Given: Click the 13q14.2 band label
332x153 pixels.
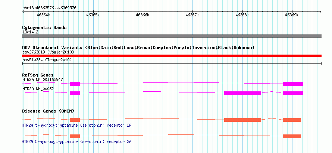Looking at the screenshot, I should (30, 32).
